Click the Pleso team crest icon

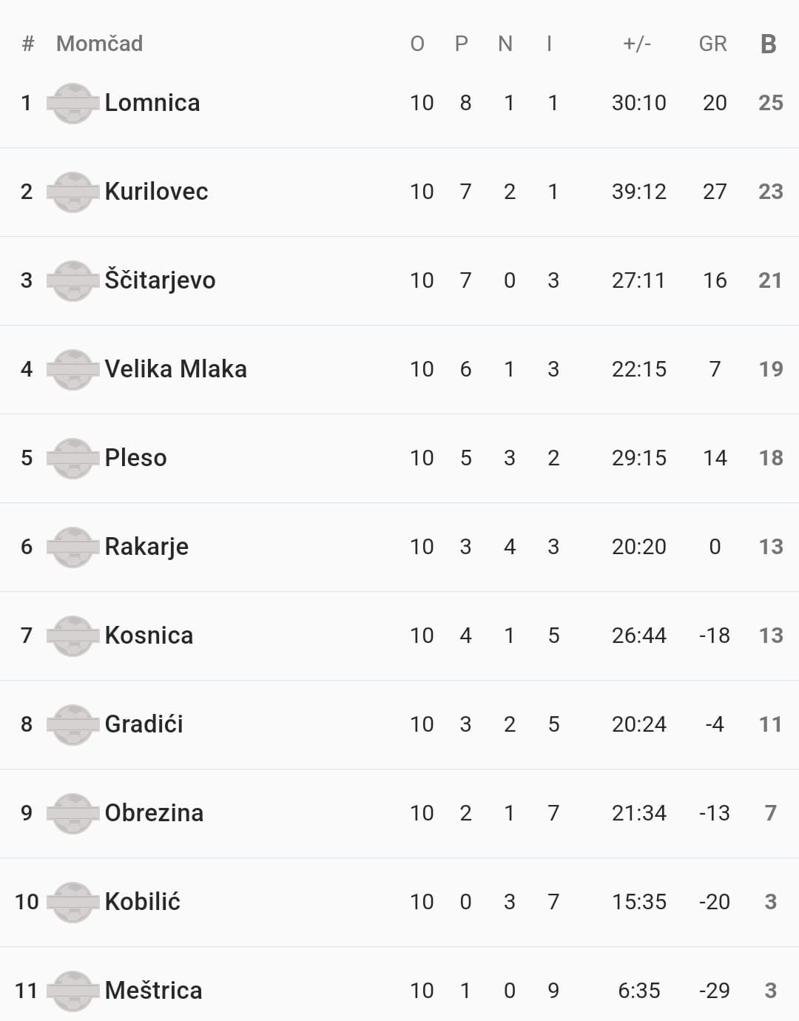73,458
